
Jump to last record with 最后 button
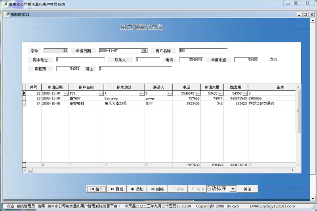click(x=117, y=189)
